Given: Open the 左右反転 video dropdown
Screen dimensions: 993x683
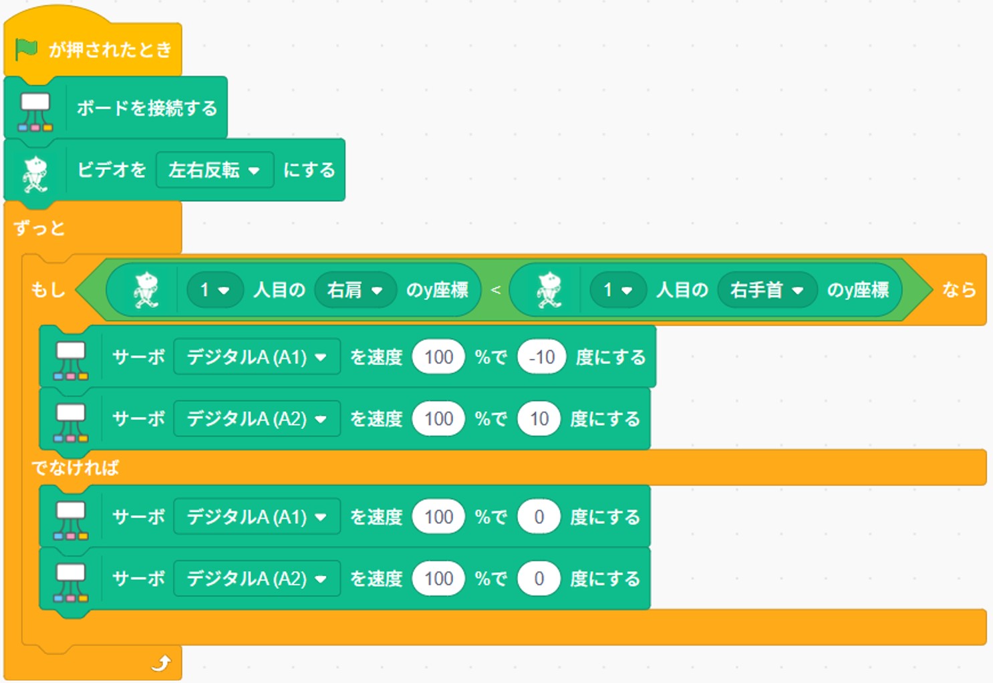Looking at the screenshot, I should point(215,170).
